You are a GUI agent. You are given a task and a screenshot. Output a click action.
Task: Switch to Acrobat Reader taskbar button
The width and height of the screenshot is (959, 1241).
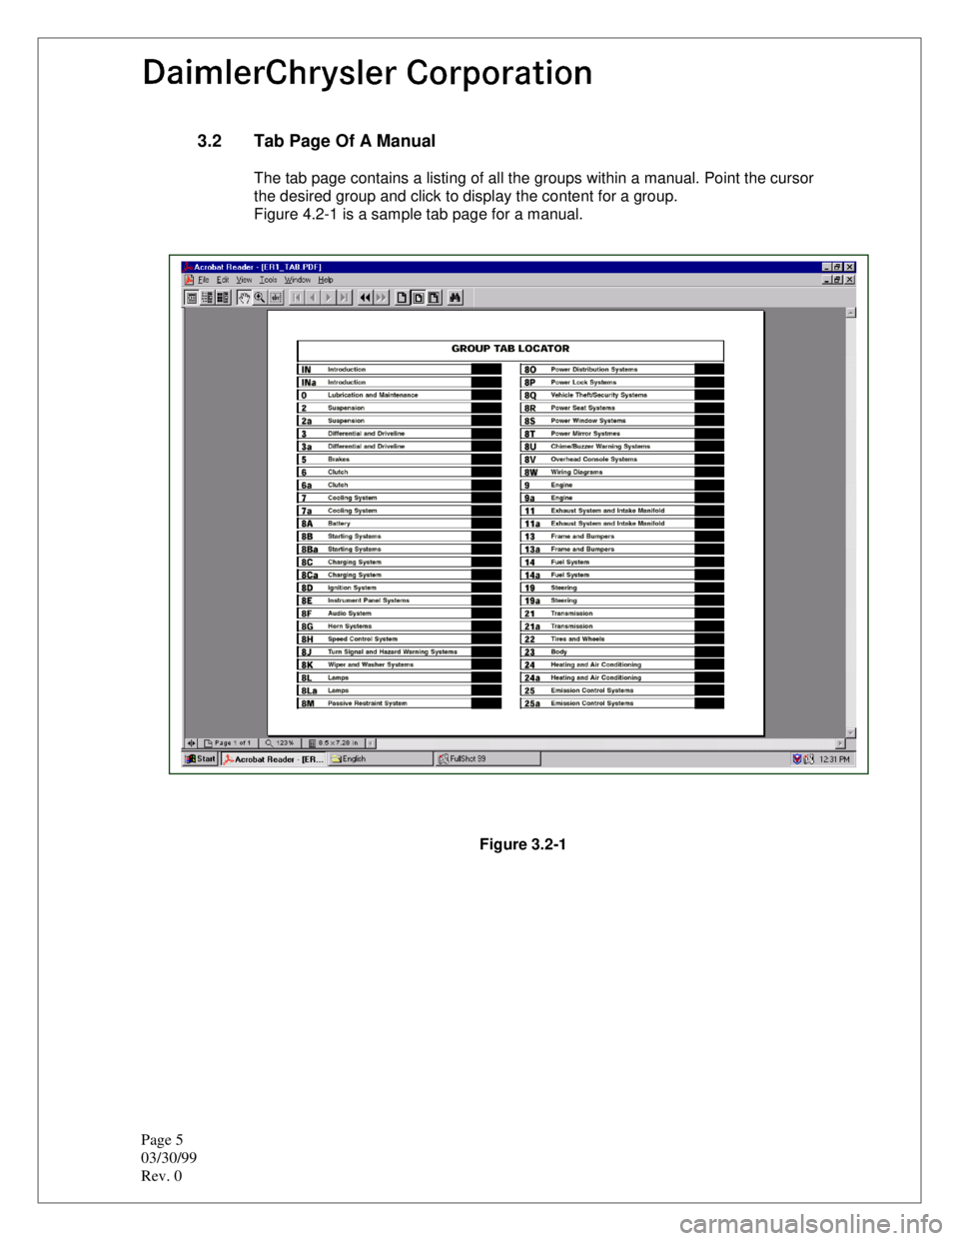pyautogui.click(x=274, y=759)
